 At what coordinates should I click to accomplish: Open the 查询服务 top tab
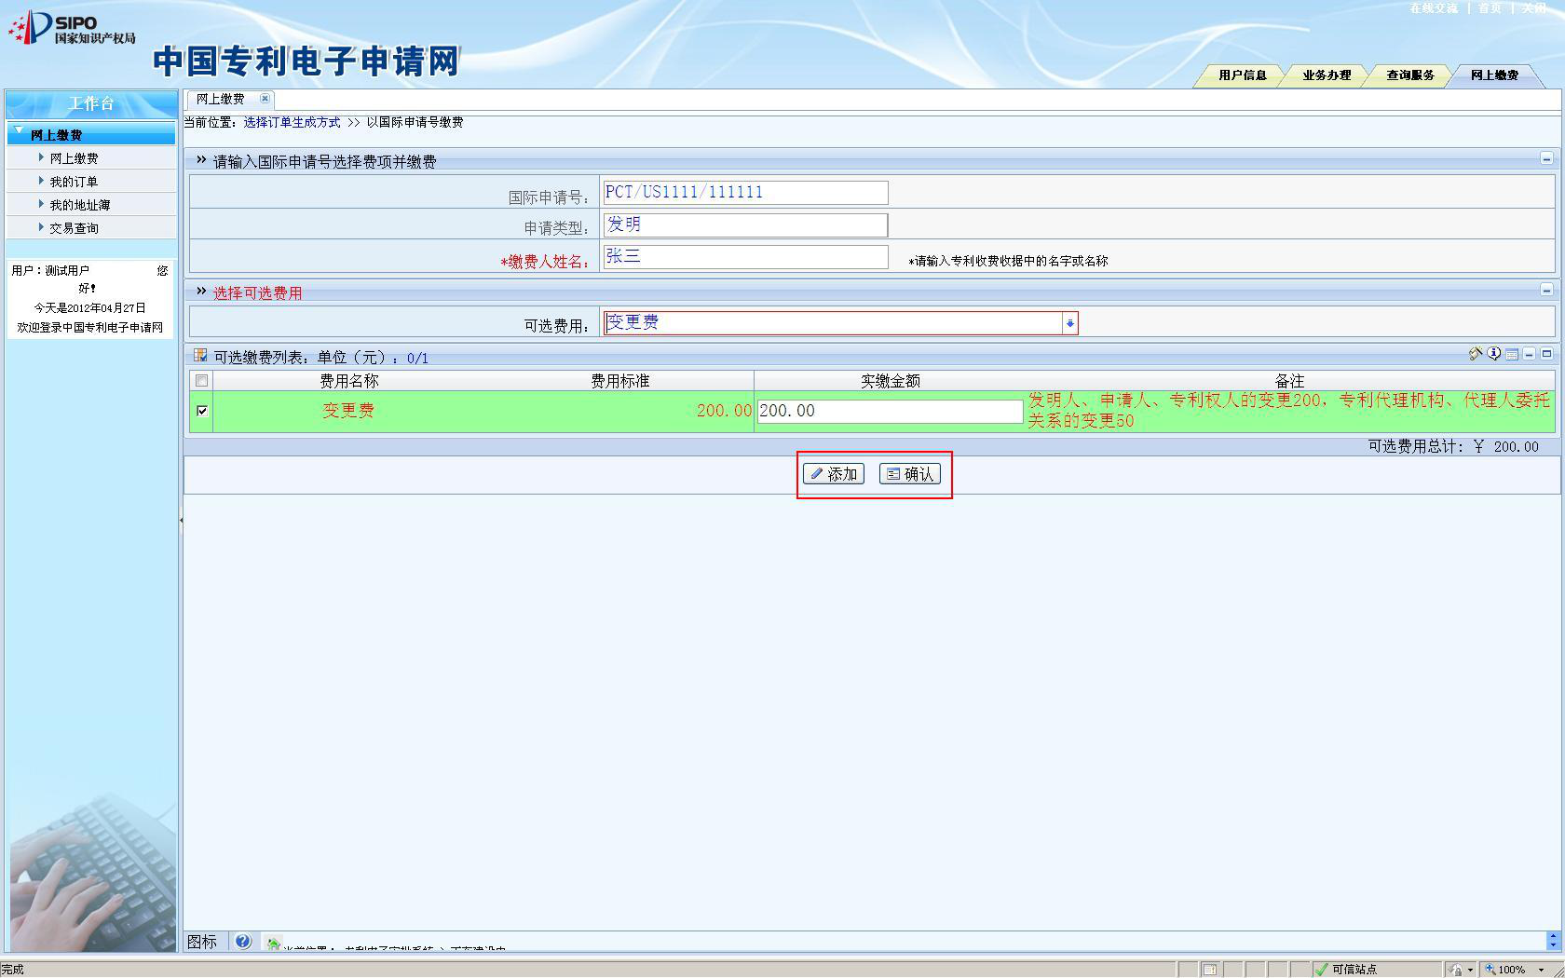coord(1409,75)
